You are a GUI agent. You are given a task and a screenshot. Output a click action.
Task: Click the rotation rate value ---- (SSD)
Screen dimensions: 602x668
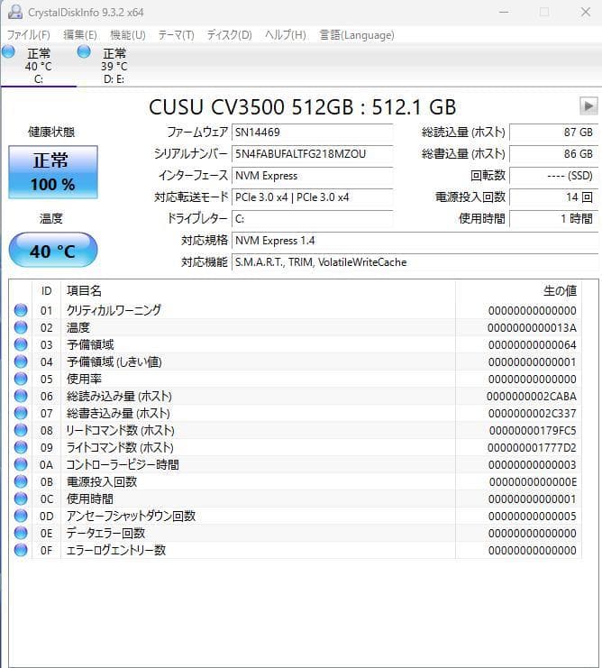553,176
